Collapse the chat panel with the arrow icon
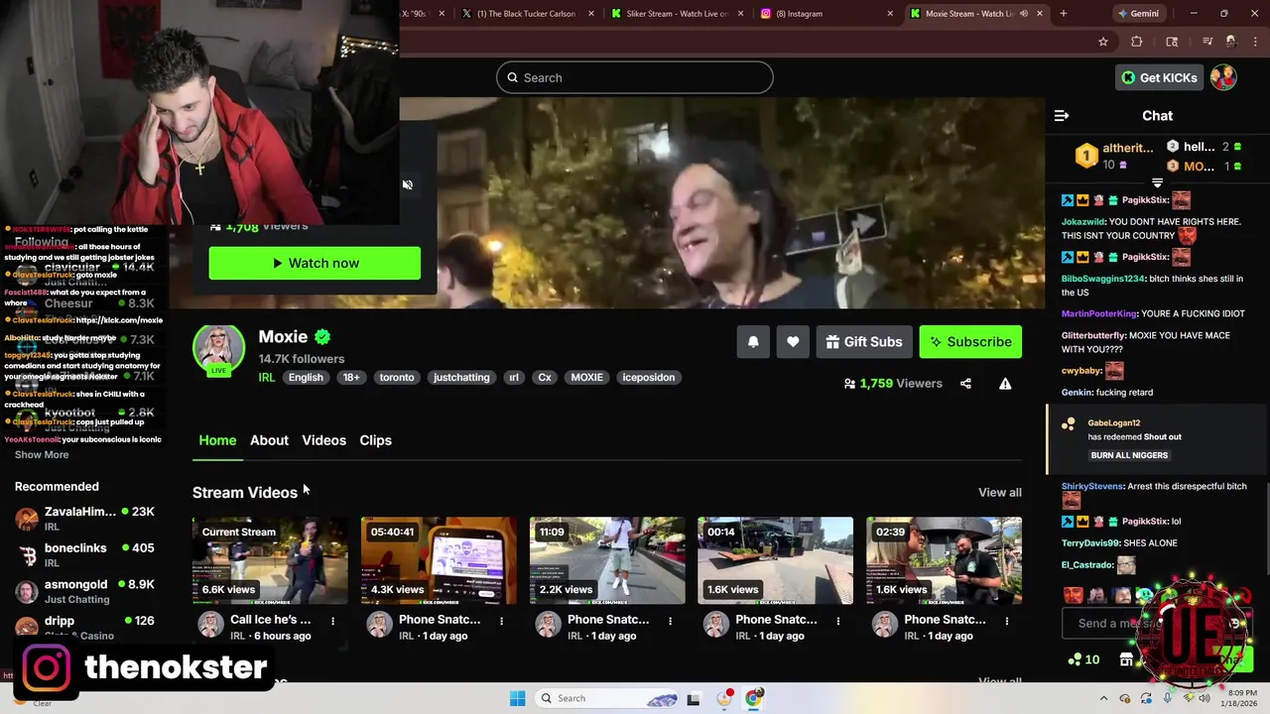 [1062, 116]
